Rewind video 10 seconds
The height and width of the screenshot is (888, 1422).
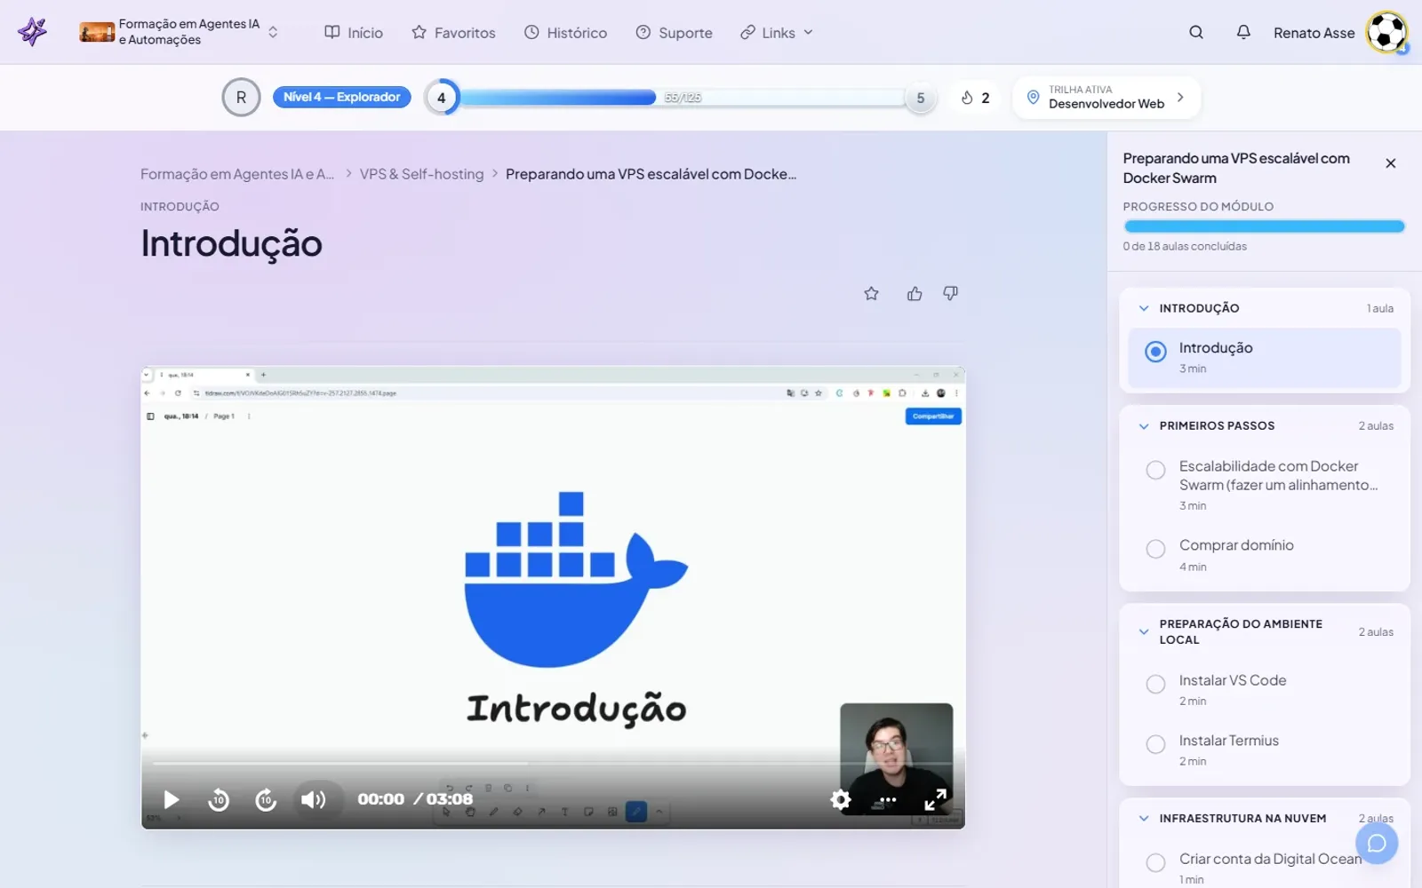coord(219,800)
